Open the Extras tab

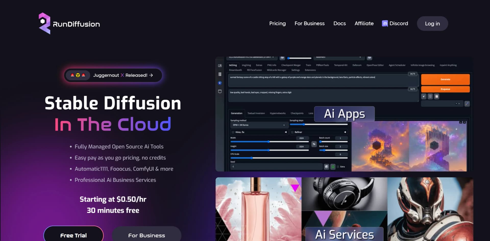259,65
